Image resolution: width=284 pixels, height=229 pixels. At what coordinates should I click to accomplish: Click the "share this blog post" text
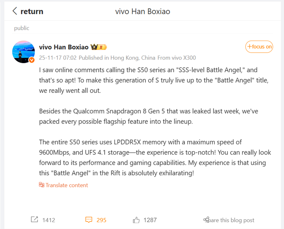click(232, 220)
